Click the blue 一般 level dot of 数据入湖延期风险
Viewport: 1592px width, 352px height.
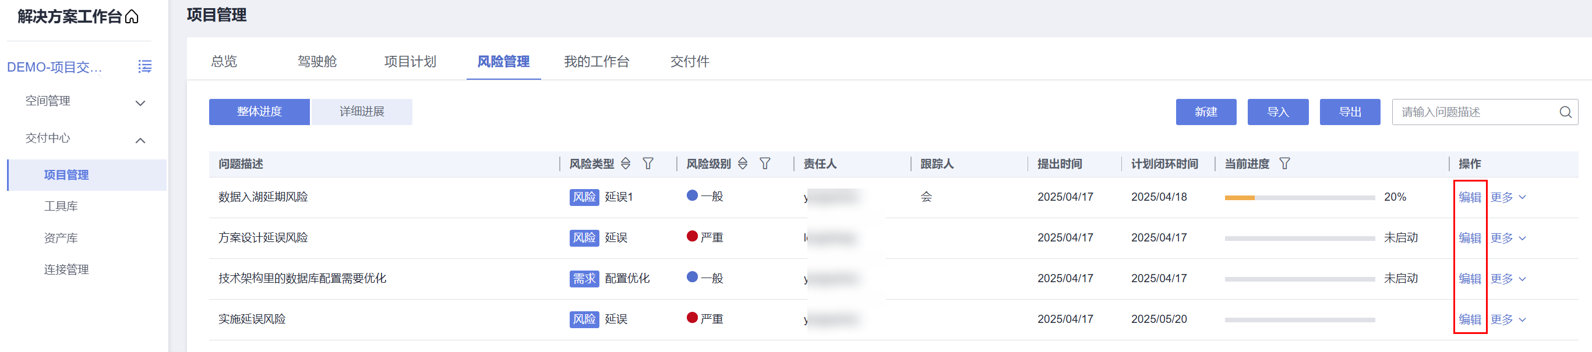pyautogui.click(x=692, y=195)
